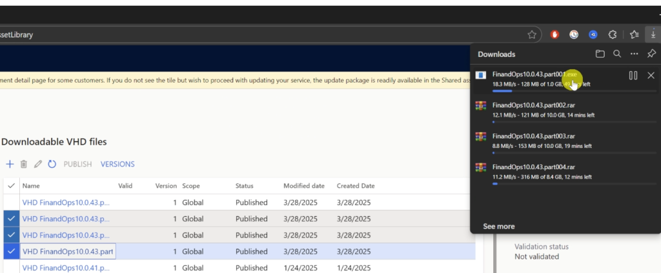Image resolution: width=661 pixels, height=273 pixels.
Task: Pin the Downloads panel
Action: [x=651, y=54]
